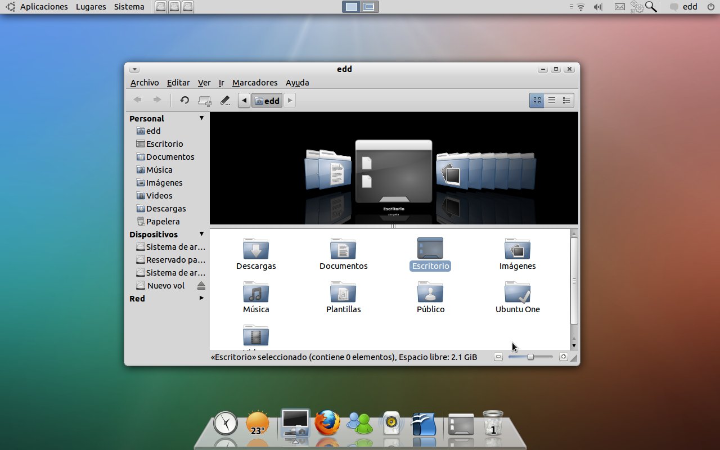Viewport: 720px width, 450px height.
Task: Open the Marcadores menu
Action: click(x=255, y=83)
